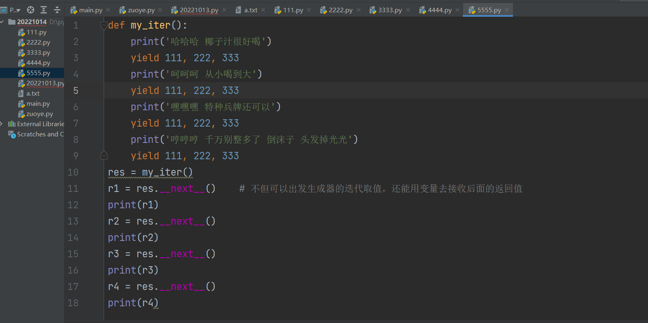Close the main.py tab

click(x=108, y=10)
